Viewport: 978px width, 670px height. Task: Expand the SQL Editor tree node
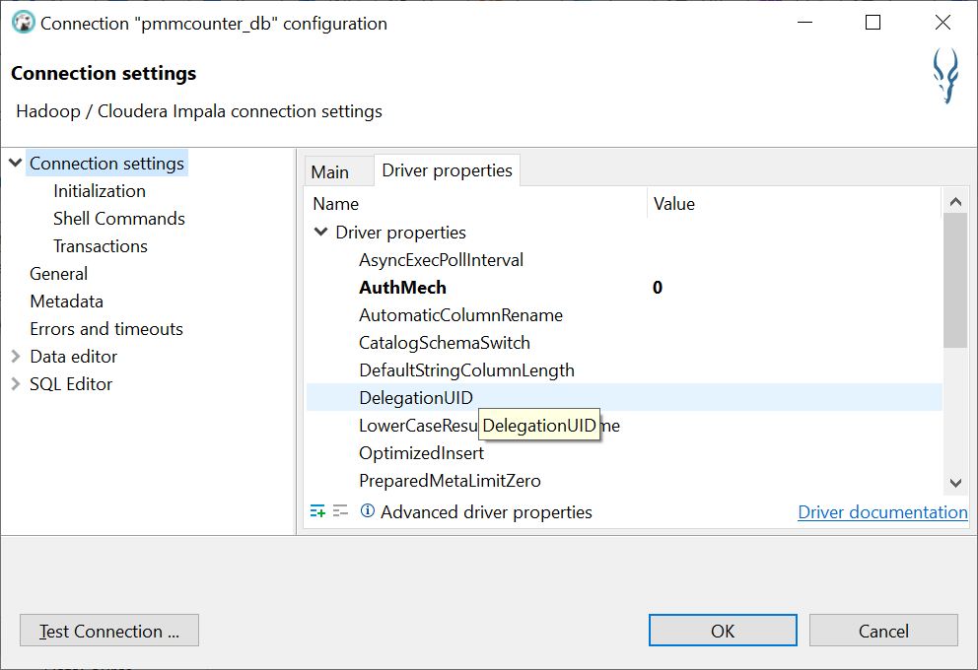coord(16,384)
